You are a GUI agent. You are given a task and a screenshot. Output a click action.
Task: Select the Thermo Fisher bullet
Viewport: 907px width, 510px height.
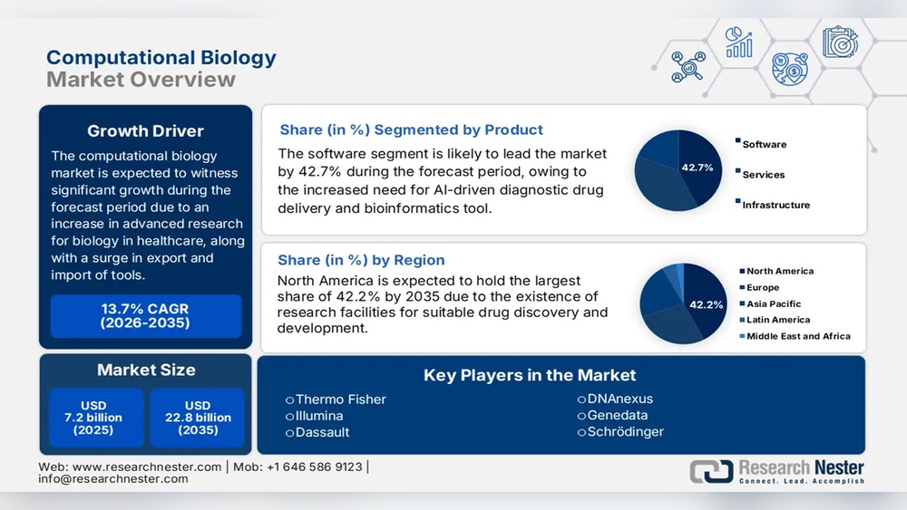[290, 399]
